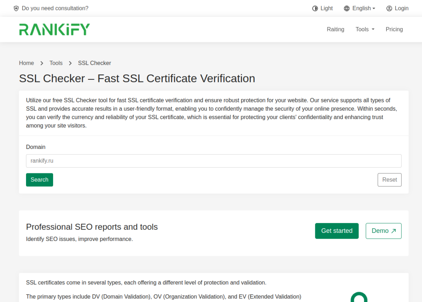Click the Reset button
This screenshot has height=302, width=422.
pyautogui.click(x=390, y=180)
